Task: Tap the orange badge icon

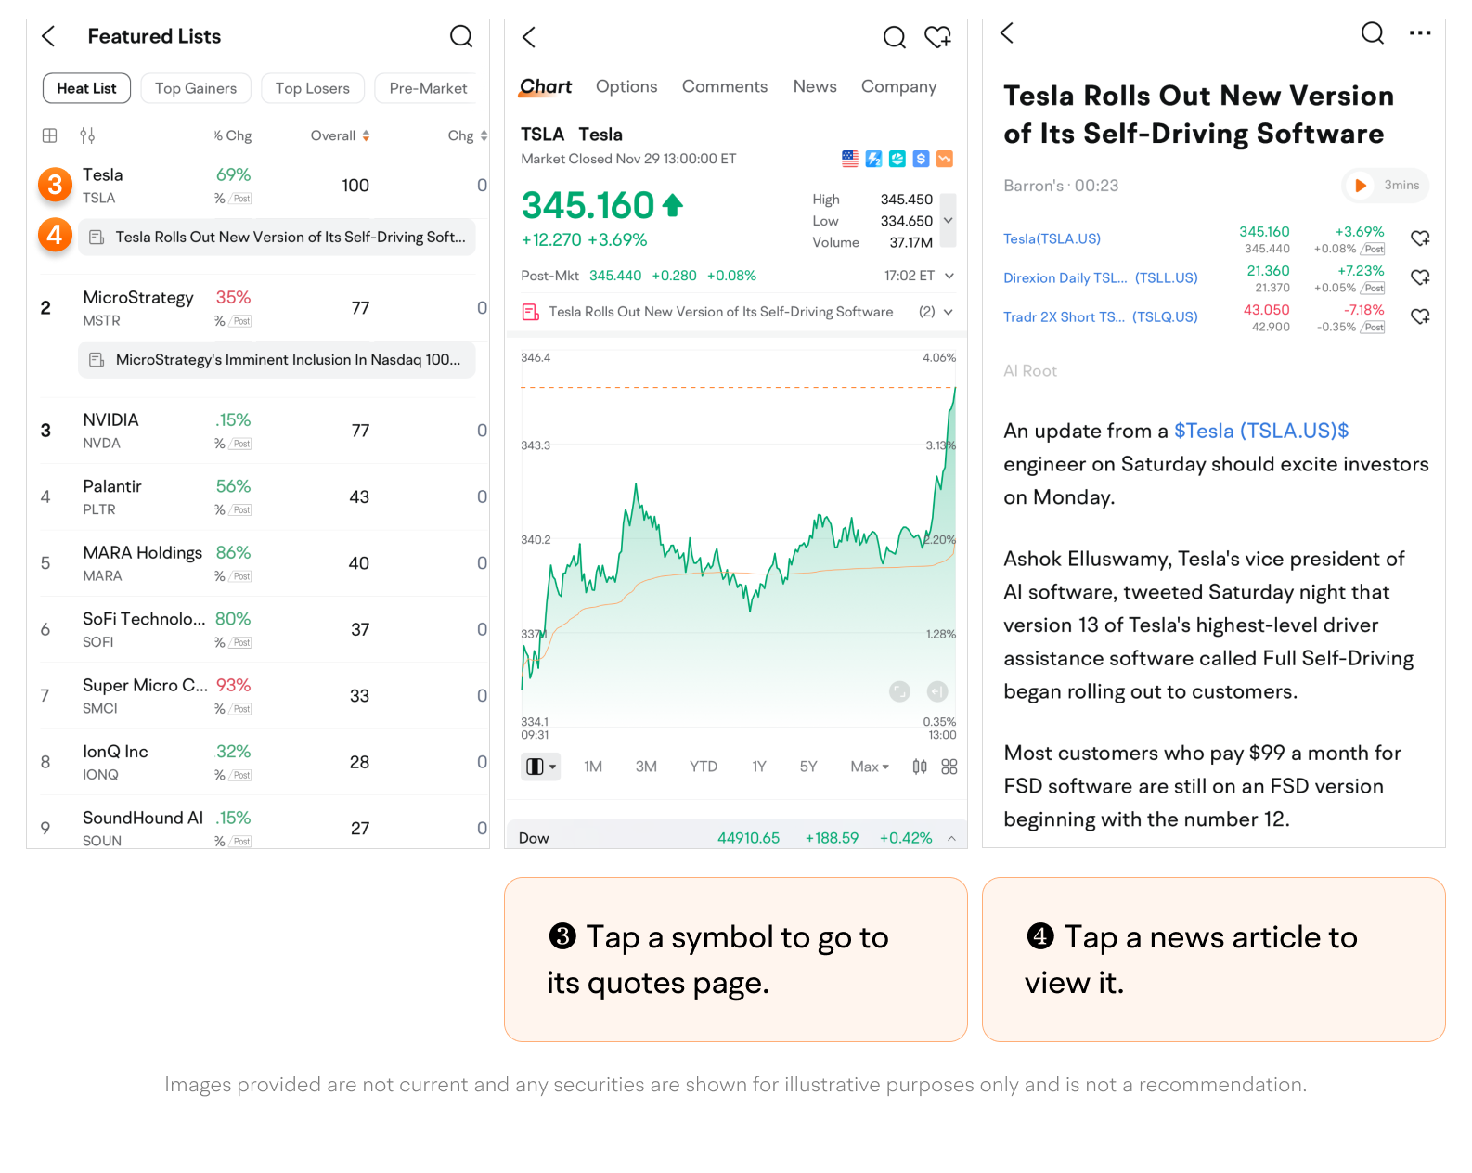Action: pos(945,159)
